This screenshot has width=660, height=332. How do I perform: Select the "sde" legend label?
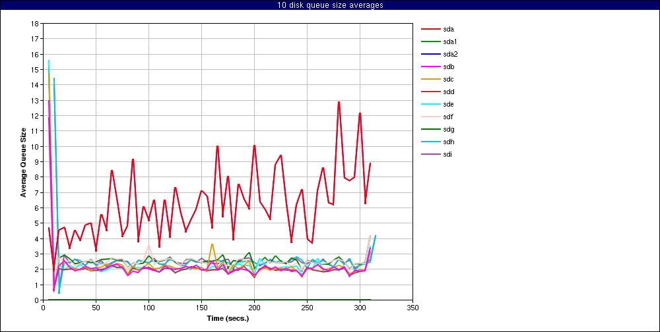pos(448,104)
